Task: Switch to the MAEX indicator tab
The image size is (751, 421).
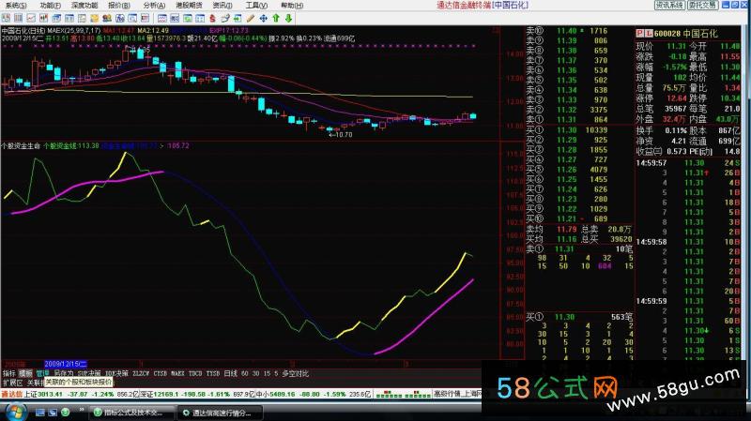Action: coord(177,373)
